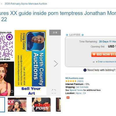116x116 pixels.
Task: Open the (3063) reviews count
Action: point(80,81)
